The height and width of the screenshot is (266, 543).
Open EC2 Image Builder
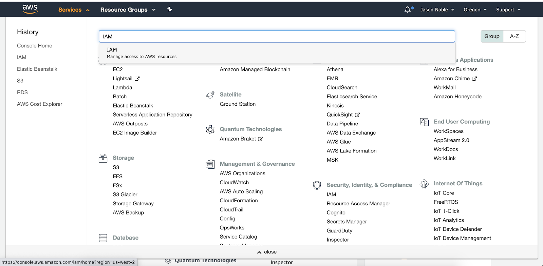tap(135, 133)
